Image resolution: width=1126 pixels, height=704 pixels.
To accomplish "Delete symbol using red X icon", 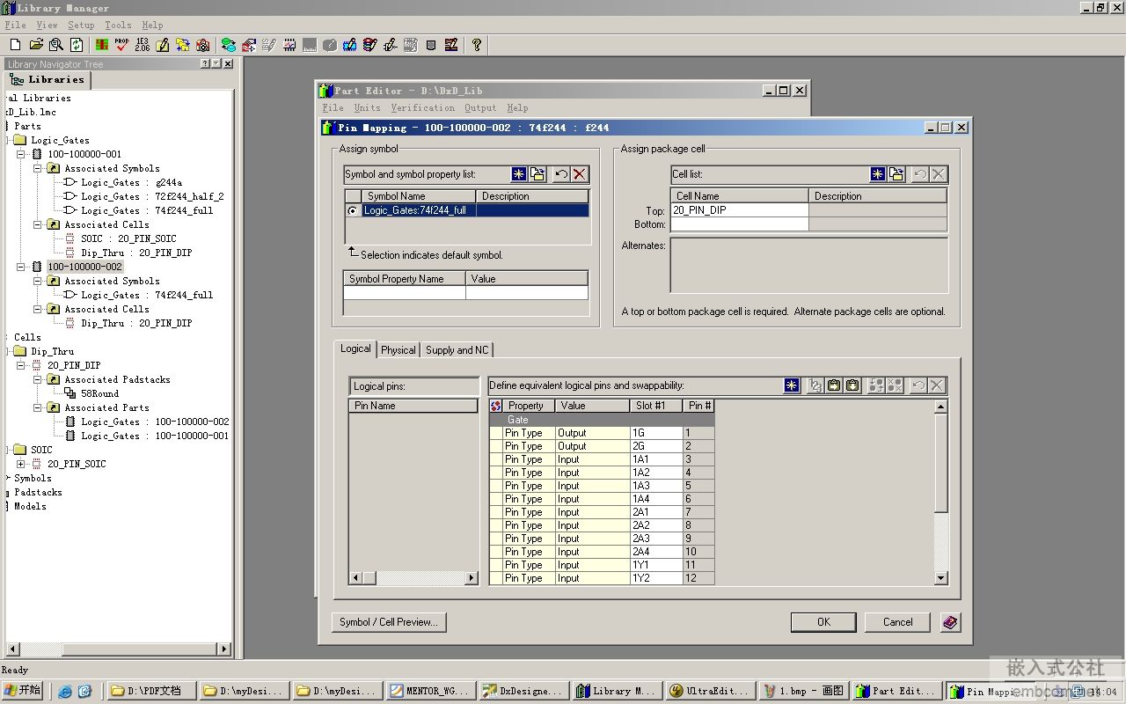I will coord(579,174).
